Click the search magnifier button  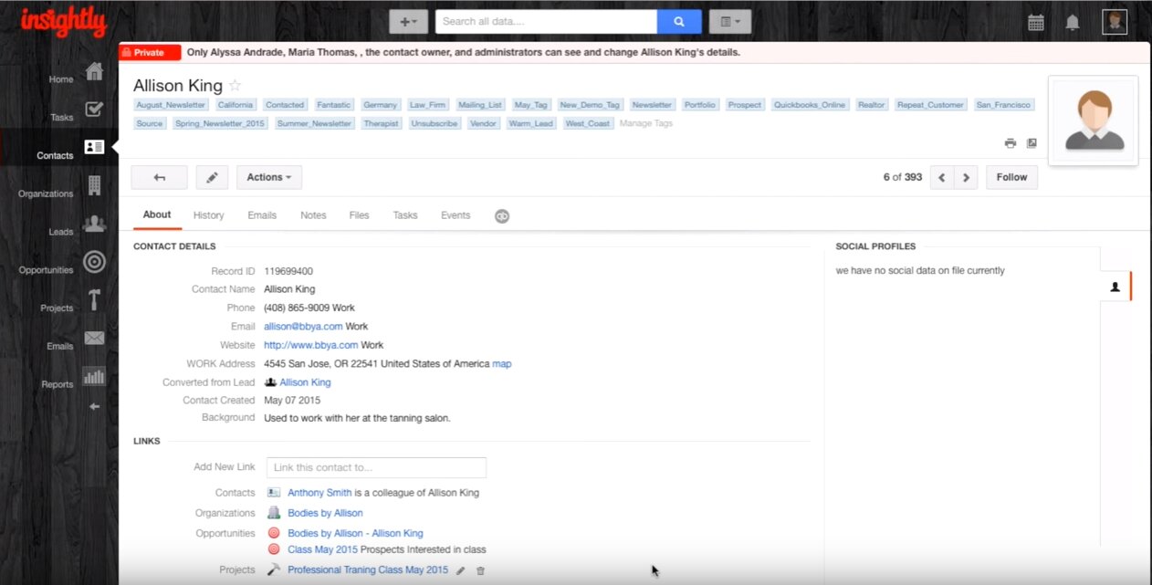click(679, 22)
